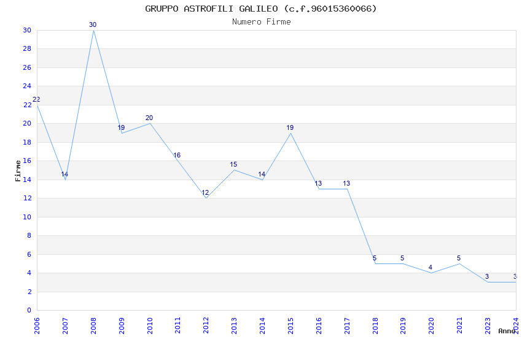Image resolution: width=522 pixels, height=337 pixels.
Task: Click the y-axis tick label 20
Action: (27, 123)
